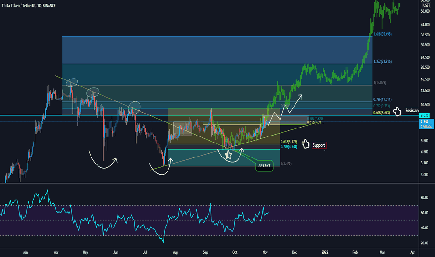Screen dimensions: 435x257
Task: Click 10.500 on the price axis
Action: (425, 105)
